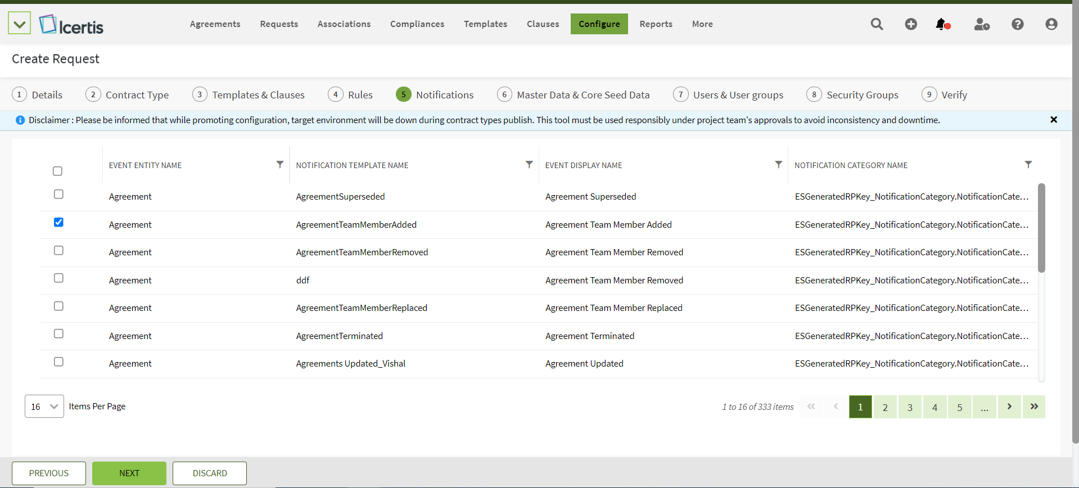Filter the Notification Category Name column
Viewport: 1079px width, 488px height.
[x=1028, y=165]
